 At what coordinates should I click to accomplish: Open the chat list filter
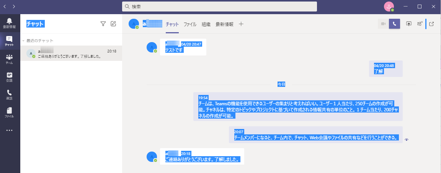point(103,24)
